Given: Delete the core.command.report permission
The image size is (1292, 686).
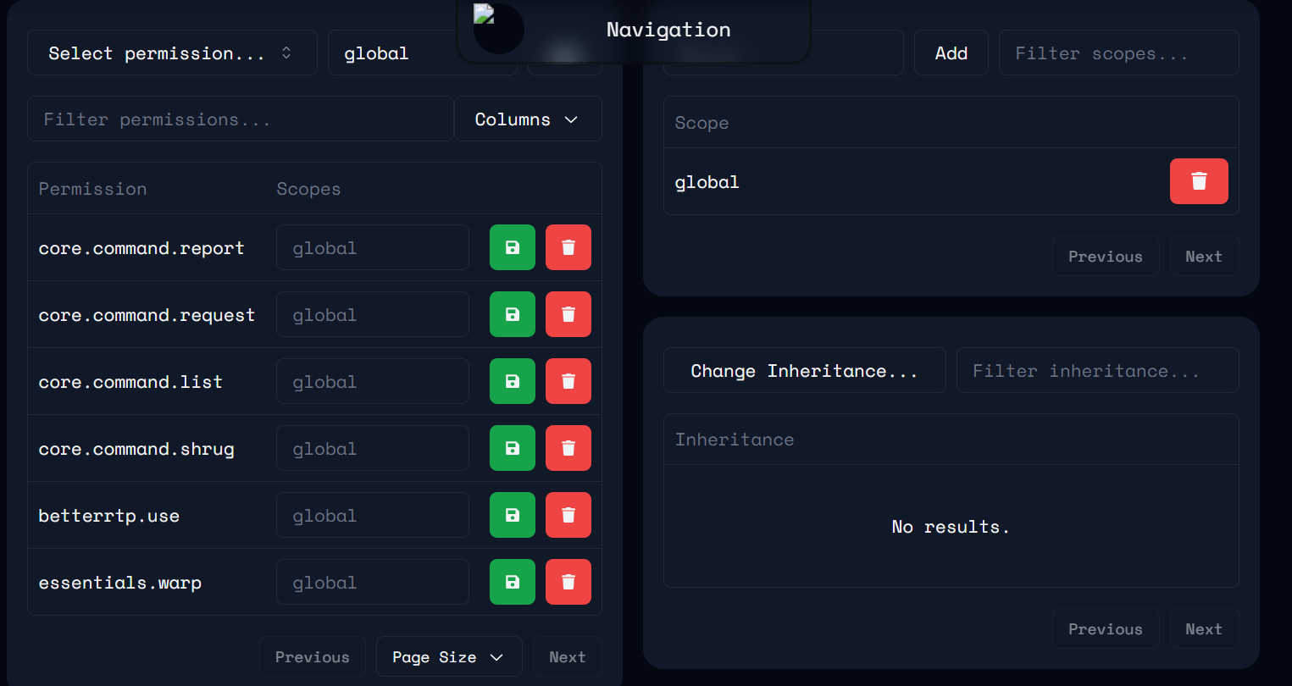Looking at the screenshot, I should pos(568,247).
